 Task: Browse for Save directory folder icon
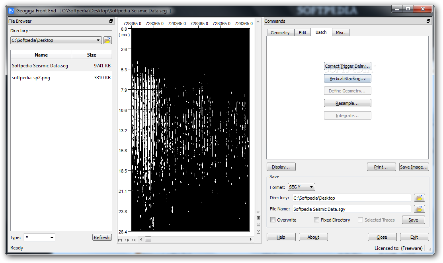(x=419, y=198)
